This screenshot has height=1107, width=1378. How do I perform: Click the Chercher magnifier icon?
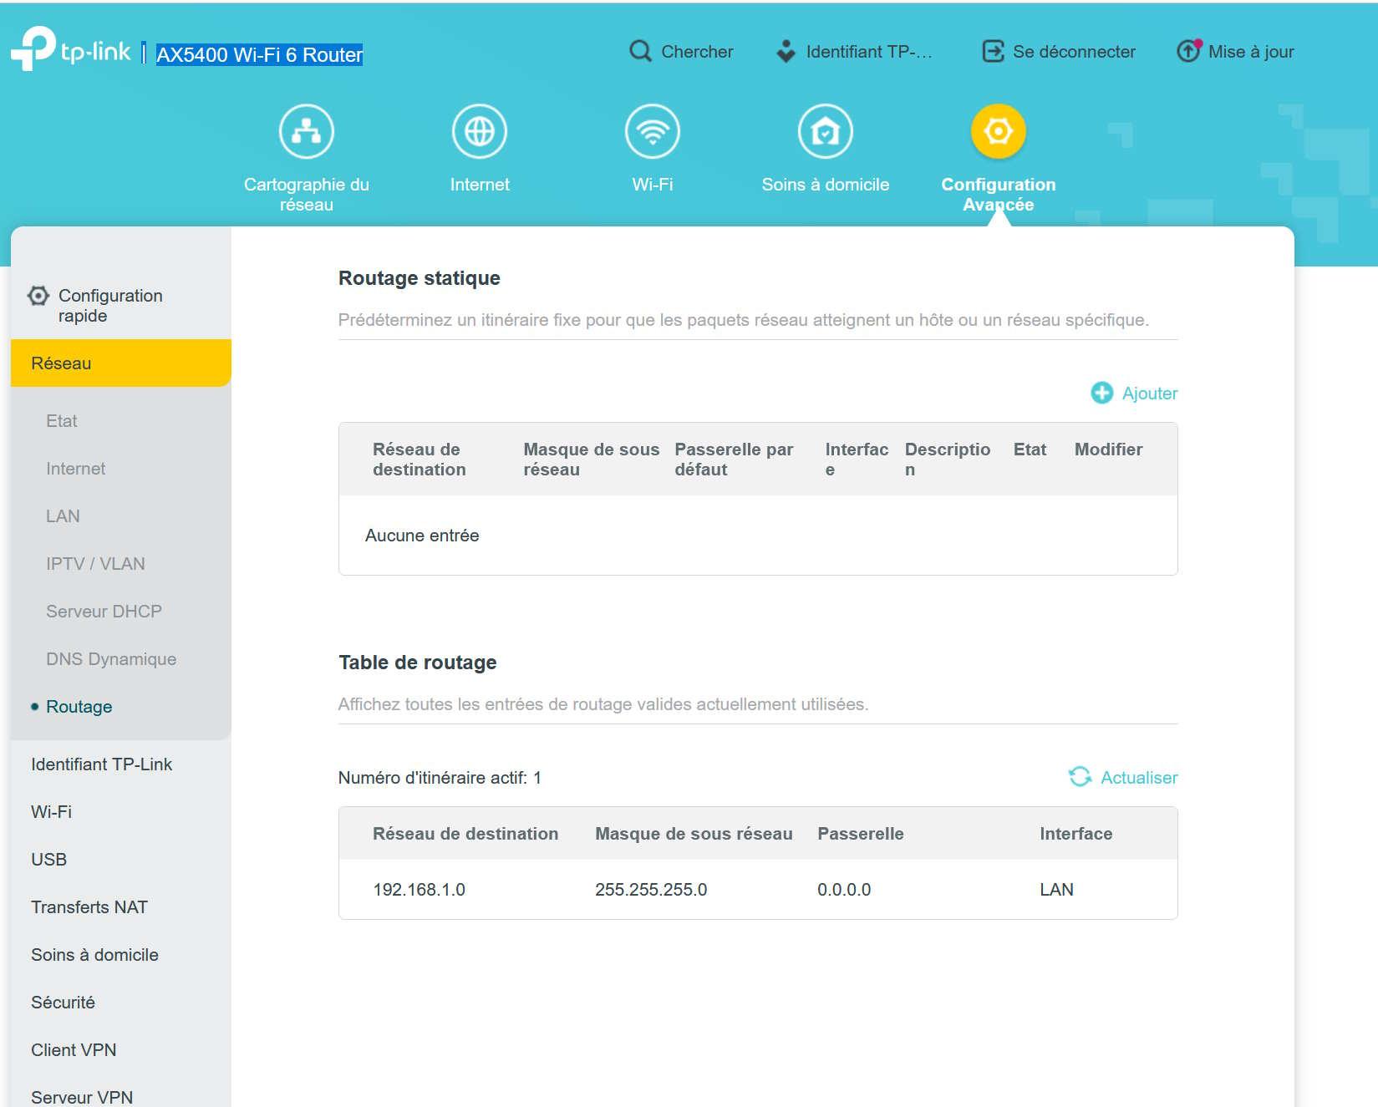point(640,52)
